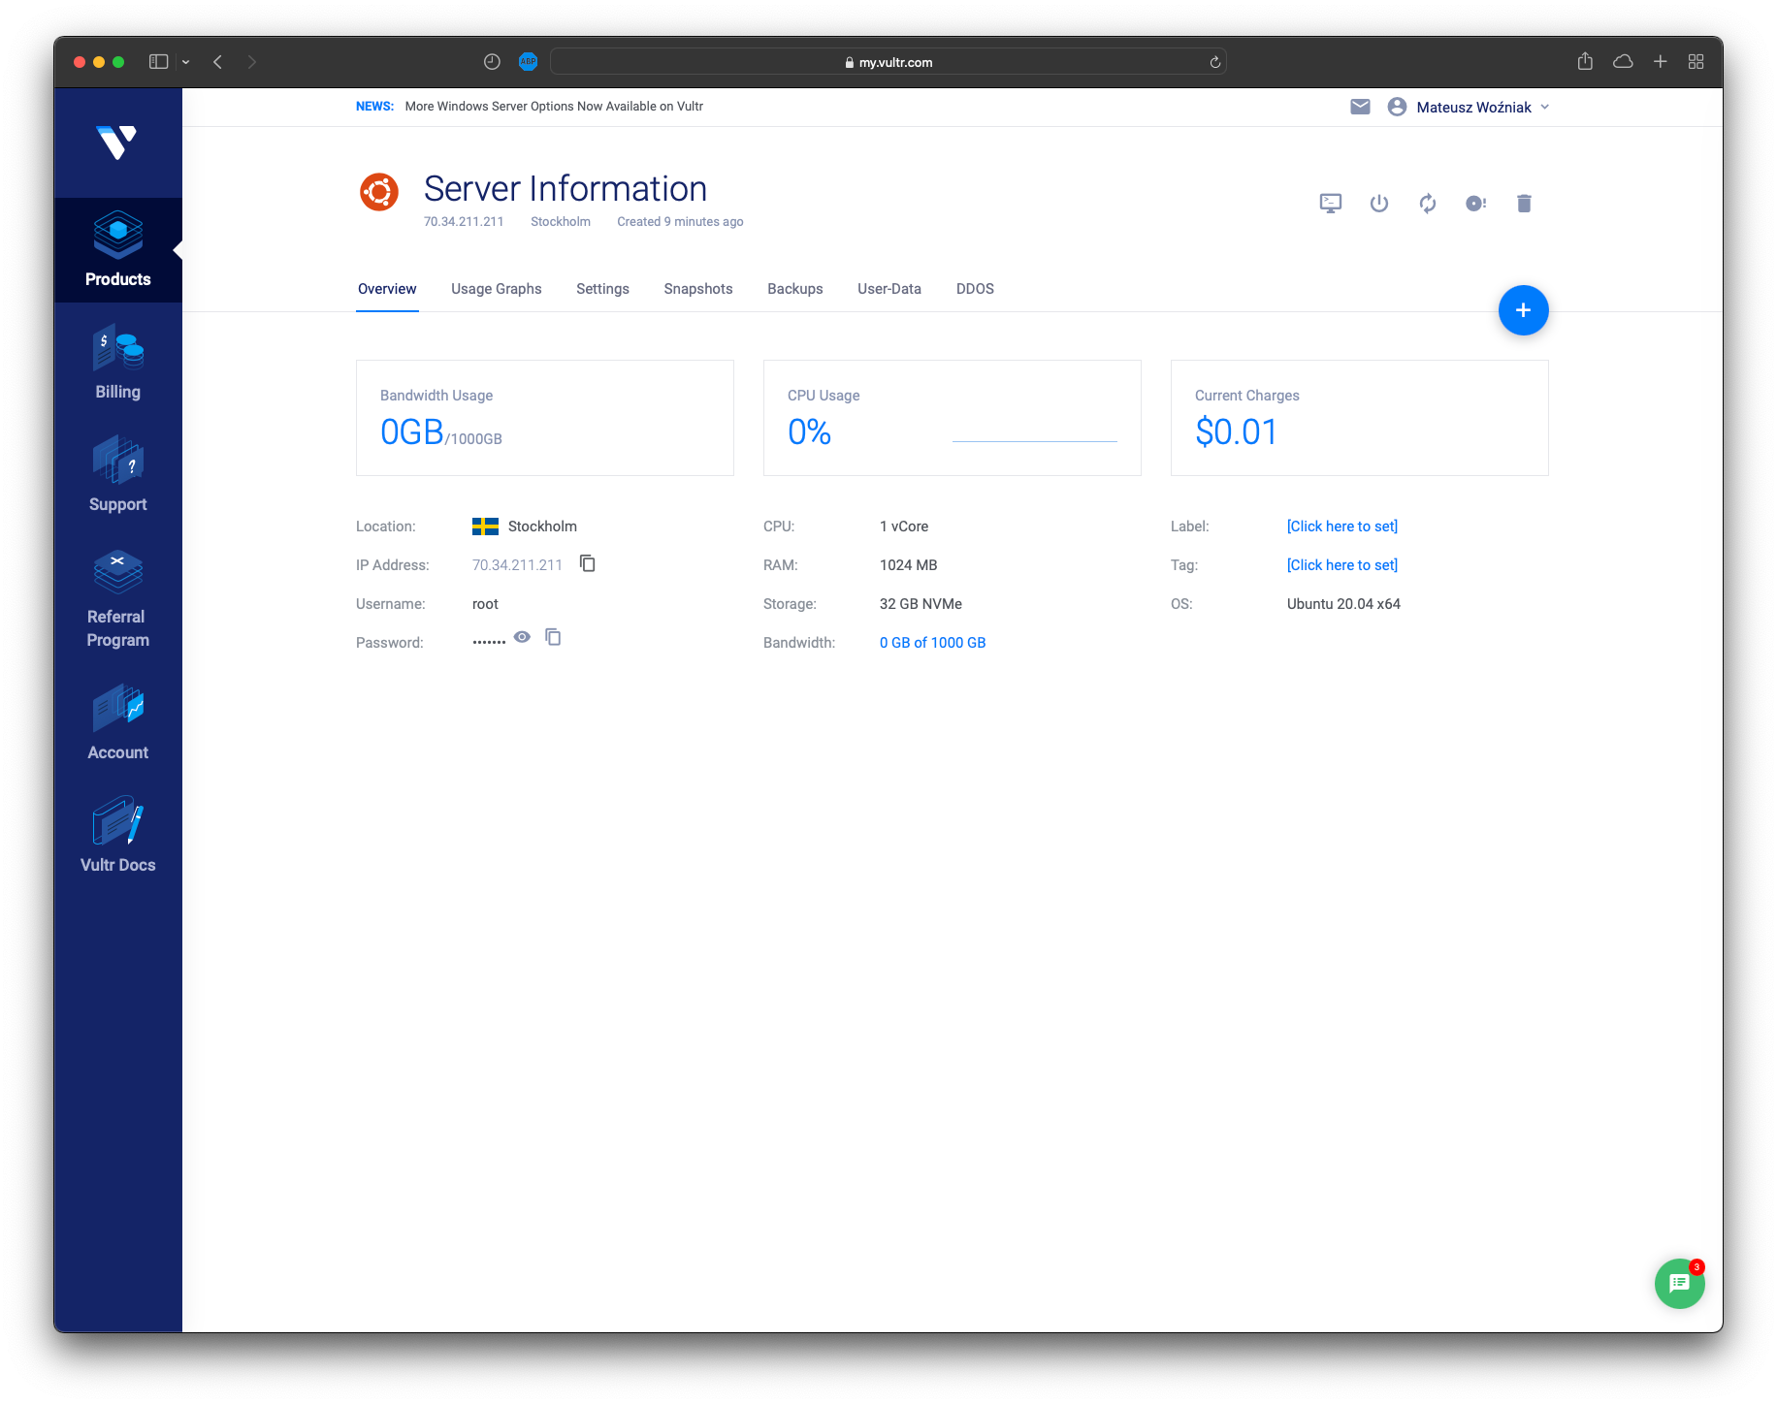
Task: Click the user profile avatar icon
Action: 1397,107
